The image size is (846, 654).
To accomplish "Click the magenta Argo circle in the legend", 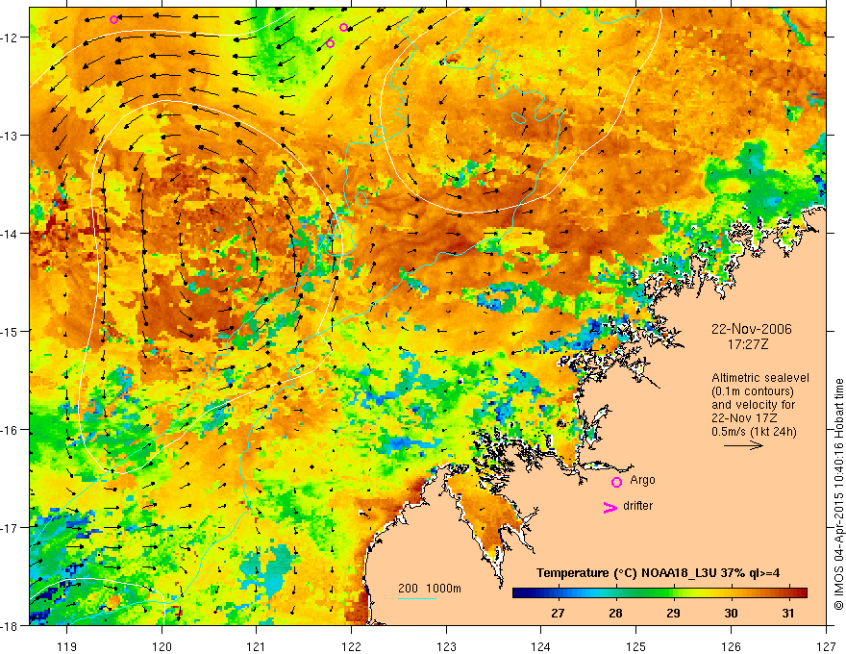I will tap(616, 482).
